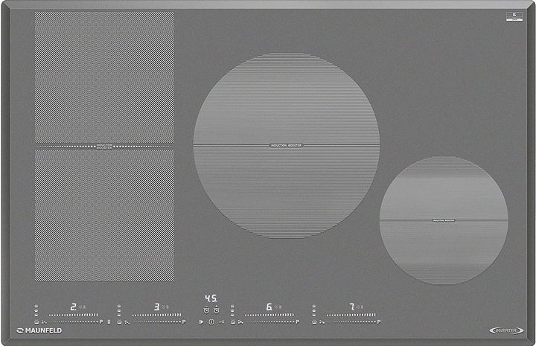536x346 pixels.
Task: Click the MAUNFELD brand logo
Action: (37, 330)
